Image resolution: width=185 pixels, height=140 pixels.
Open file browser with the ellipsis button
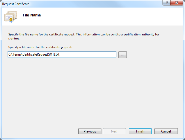click(x=123, y=55)
